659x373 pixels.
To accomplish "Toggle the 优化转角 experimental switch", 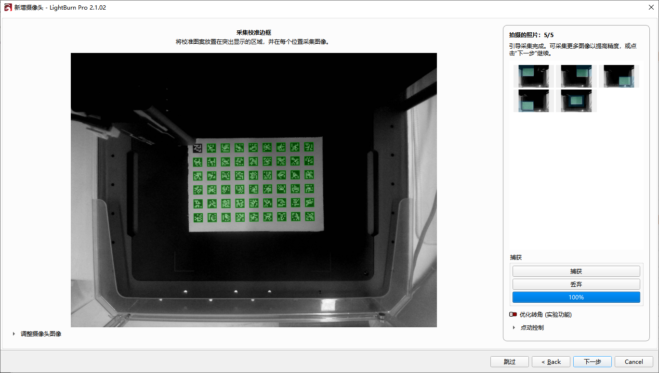I will (x=513, y=315).
